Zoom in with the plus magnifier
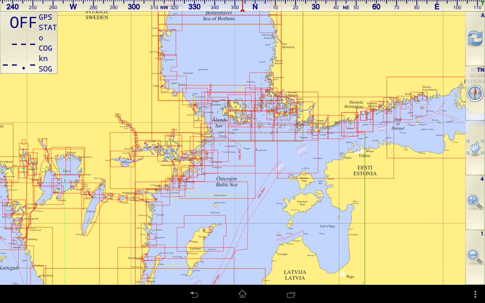This screenshot has width=485, height=303. (475, 202)
